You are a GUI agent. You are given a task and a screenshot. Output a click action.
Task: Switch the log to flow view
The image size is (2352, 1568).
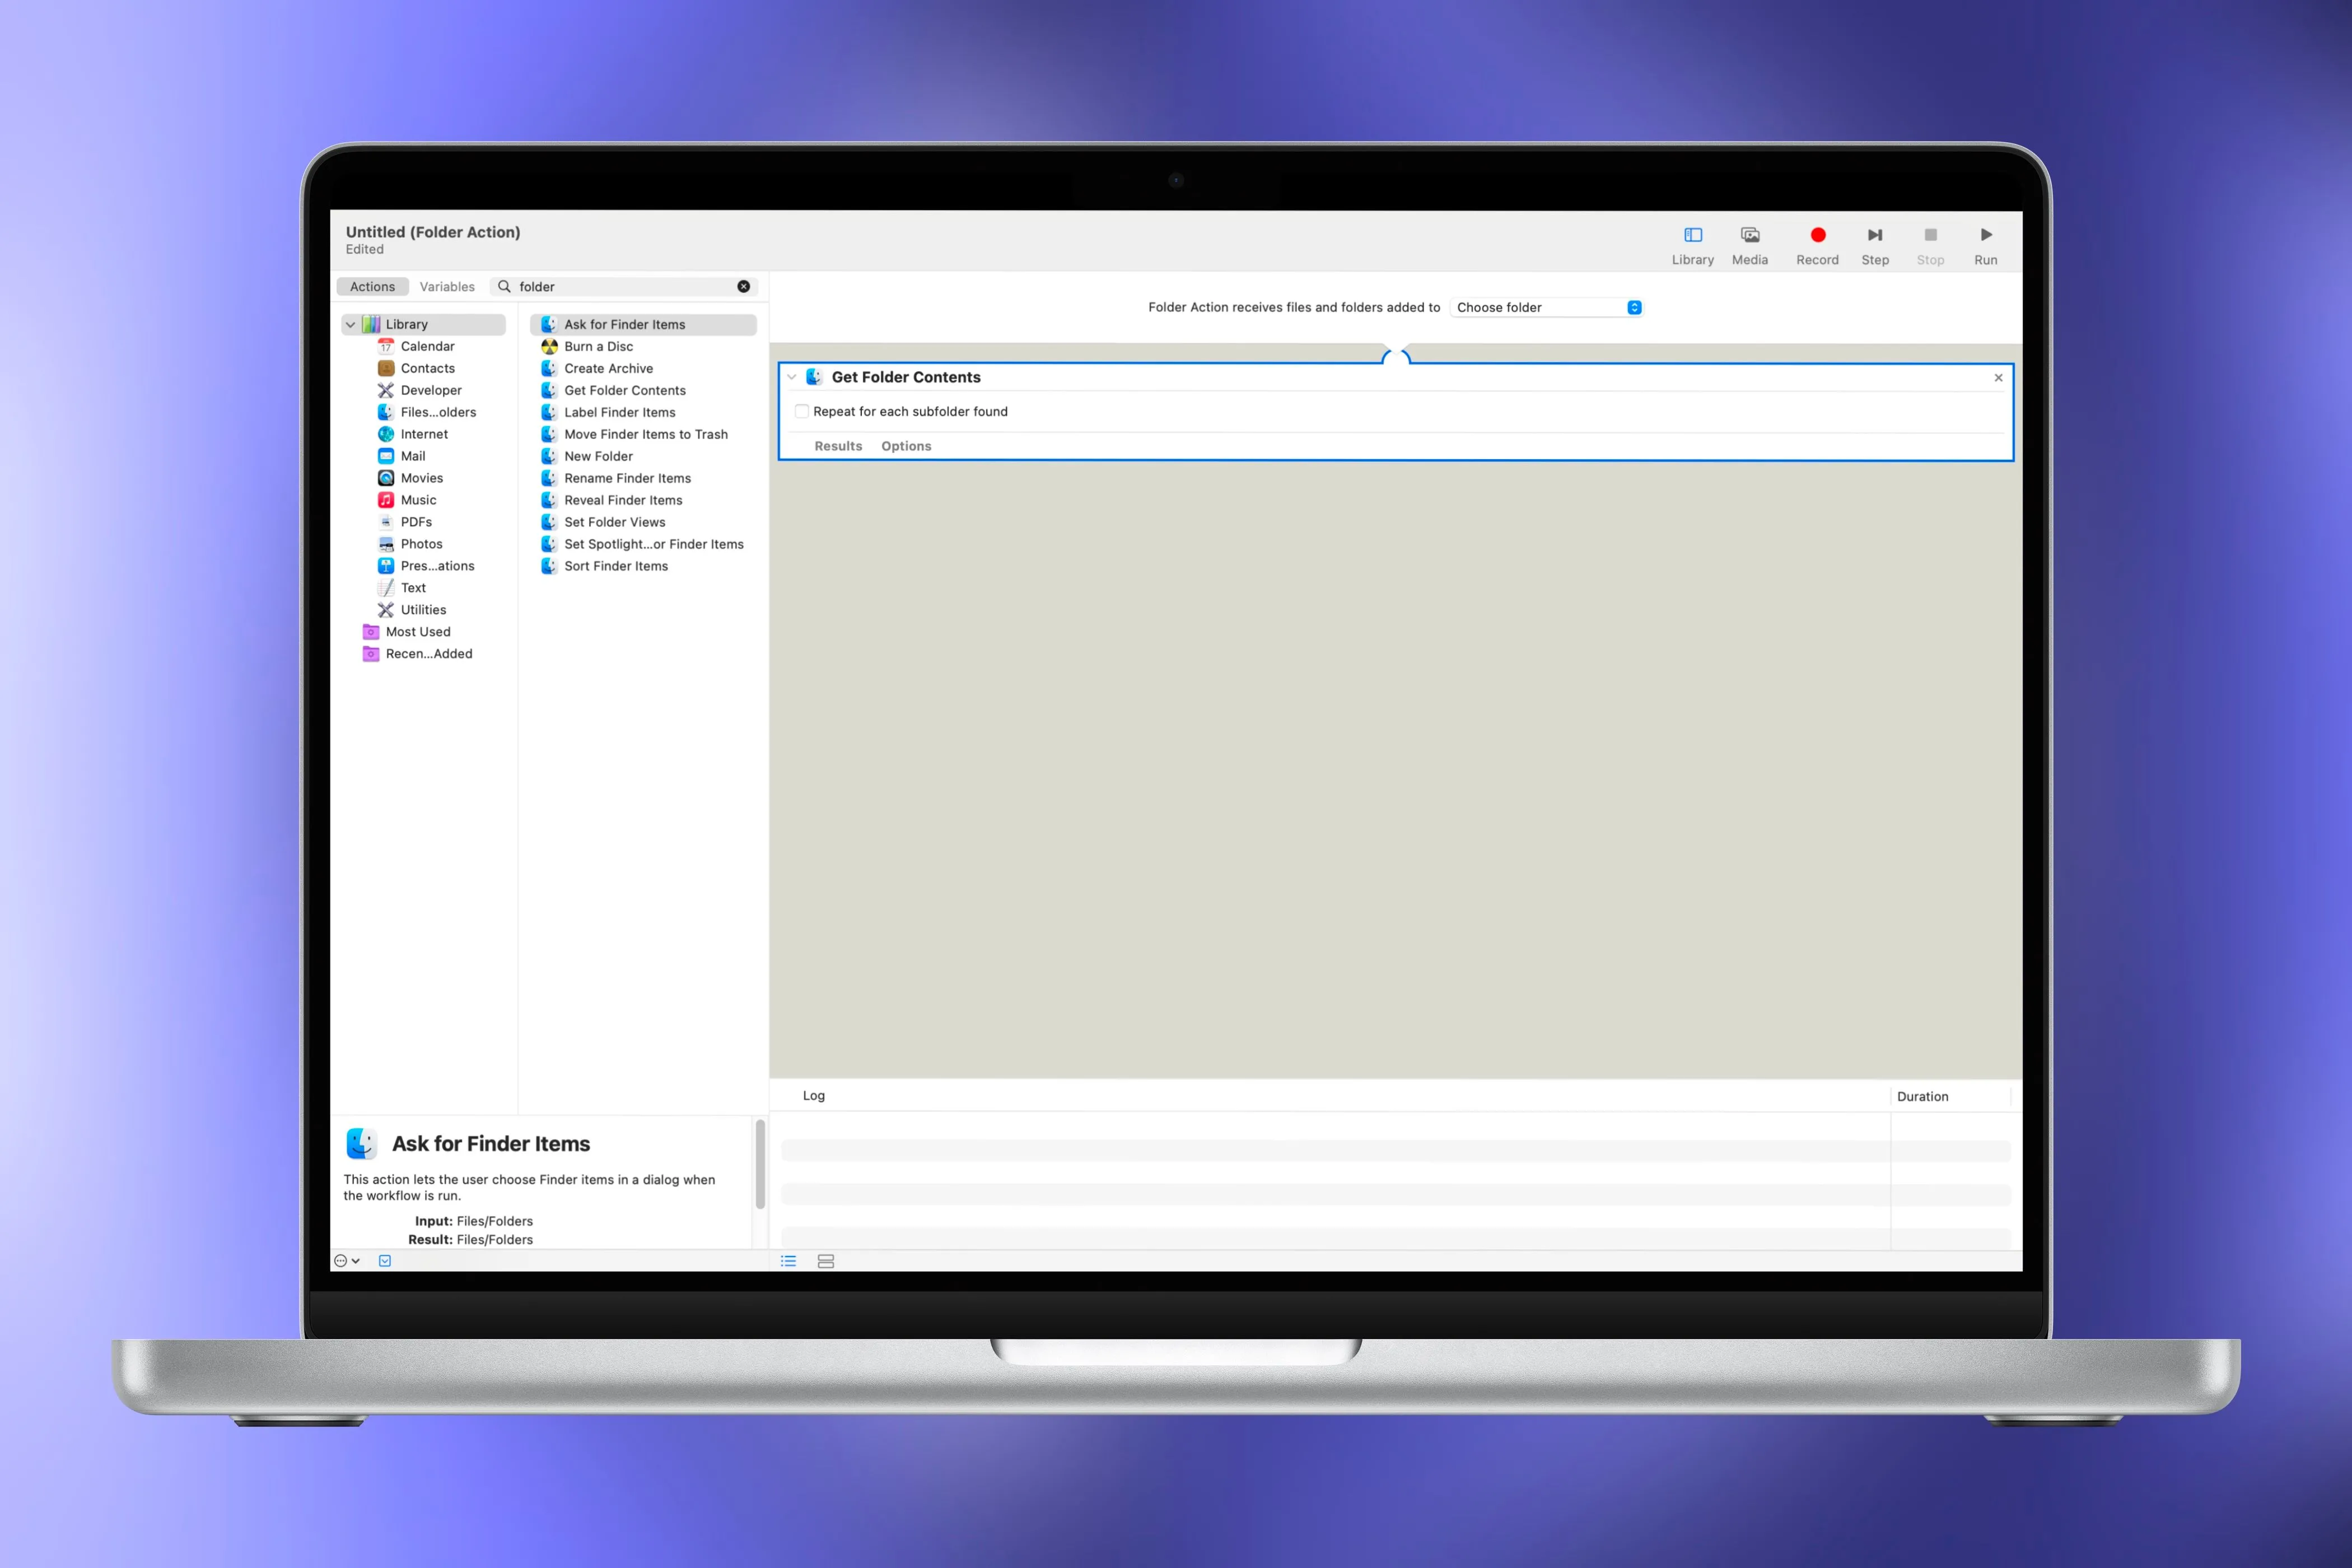[826, 1261]
